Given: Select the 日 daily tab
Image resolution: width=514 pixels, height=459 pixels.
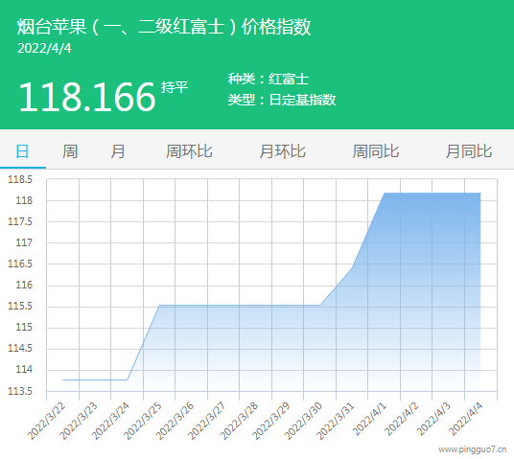Looking at the screenshot, I should (x=22, y=151).
